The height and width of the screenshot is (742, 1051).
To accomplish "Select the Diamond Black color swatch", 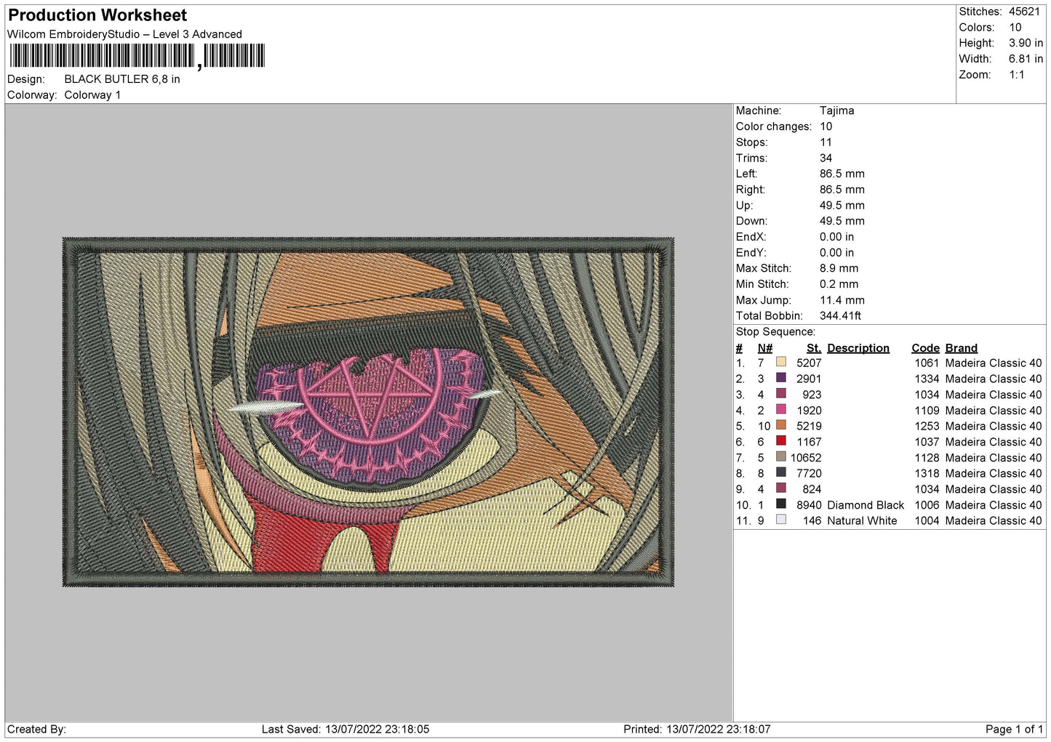I will (x=781, y=504).
